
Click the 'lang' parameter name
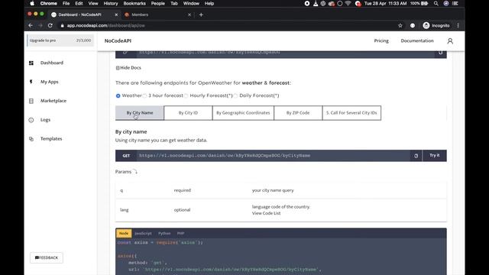coord(124,210)
